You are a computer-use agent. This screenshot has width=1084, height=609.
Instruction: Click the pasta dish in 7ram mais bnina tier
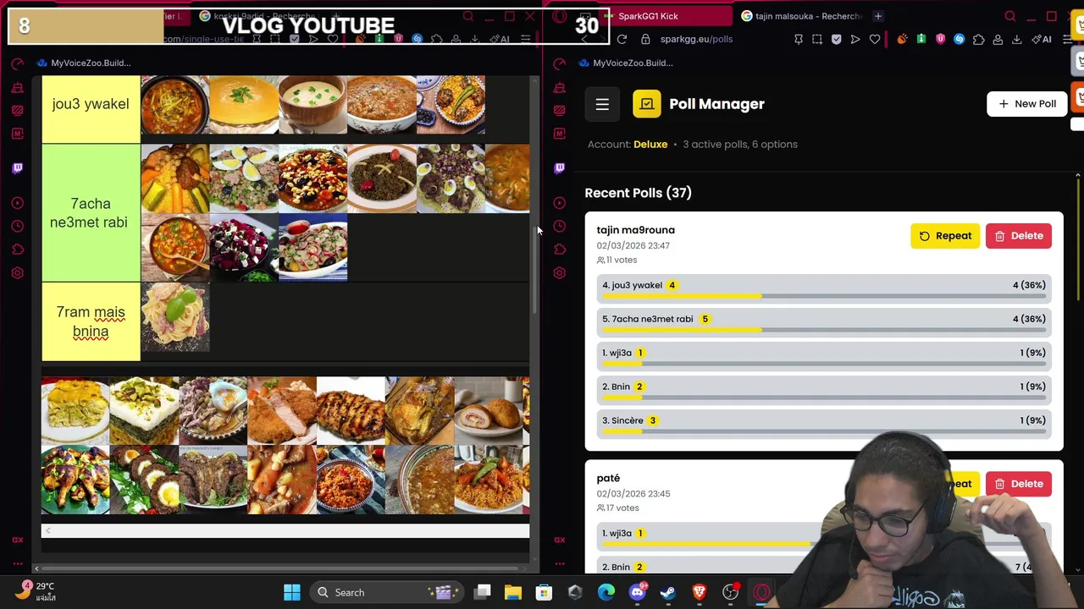tap(175, 317)
